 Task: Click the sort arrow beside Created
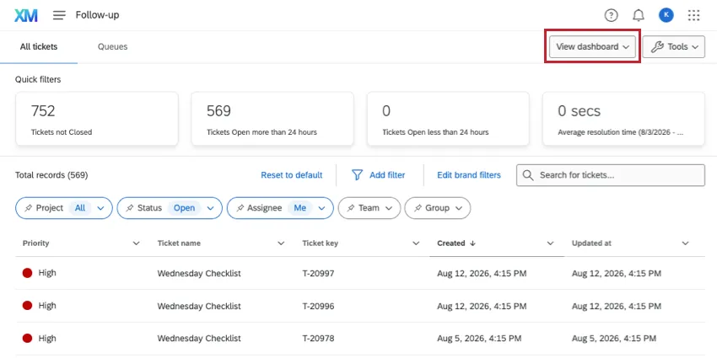pos(473,243)
